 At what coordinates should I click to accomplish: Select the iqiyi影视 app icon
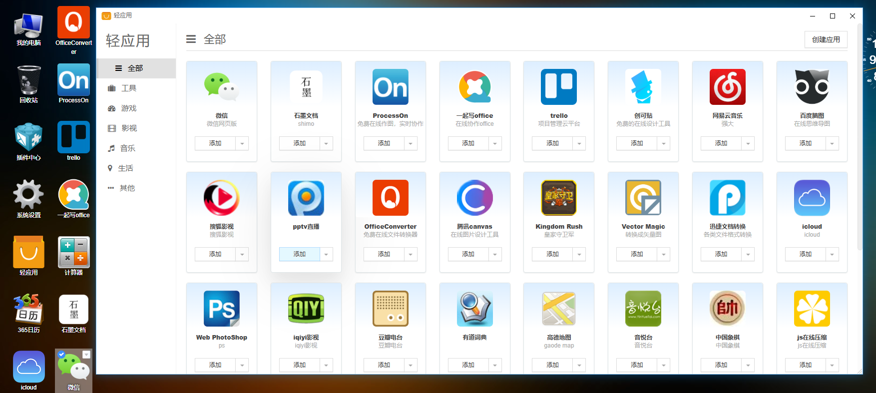click(306, 309)
